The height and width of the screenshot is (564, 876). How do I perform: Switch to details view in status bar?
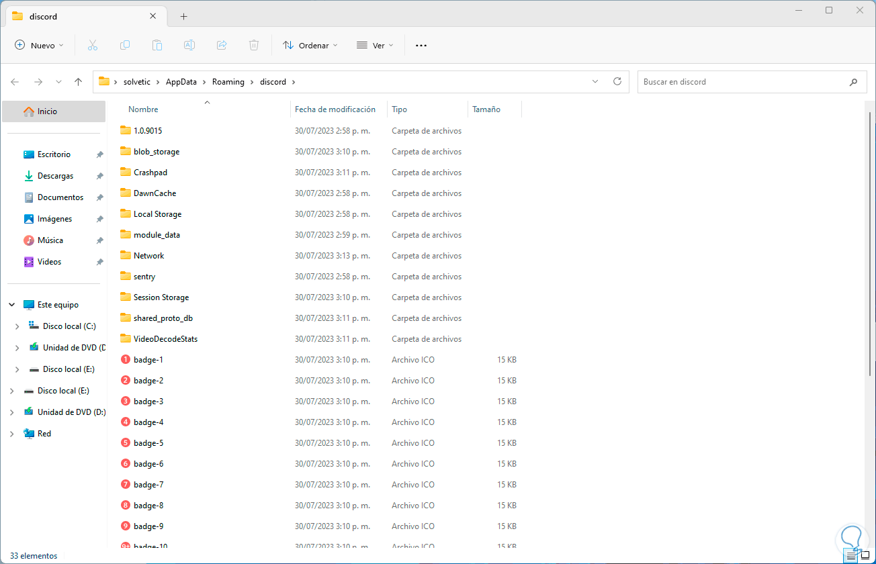851,555
